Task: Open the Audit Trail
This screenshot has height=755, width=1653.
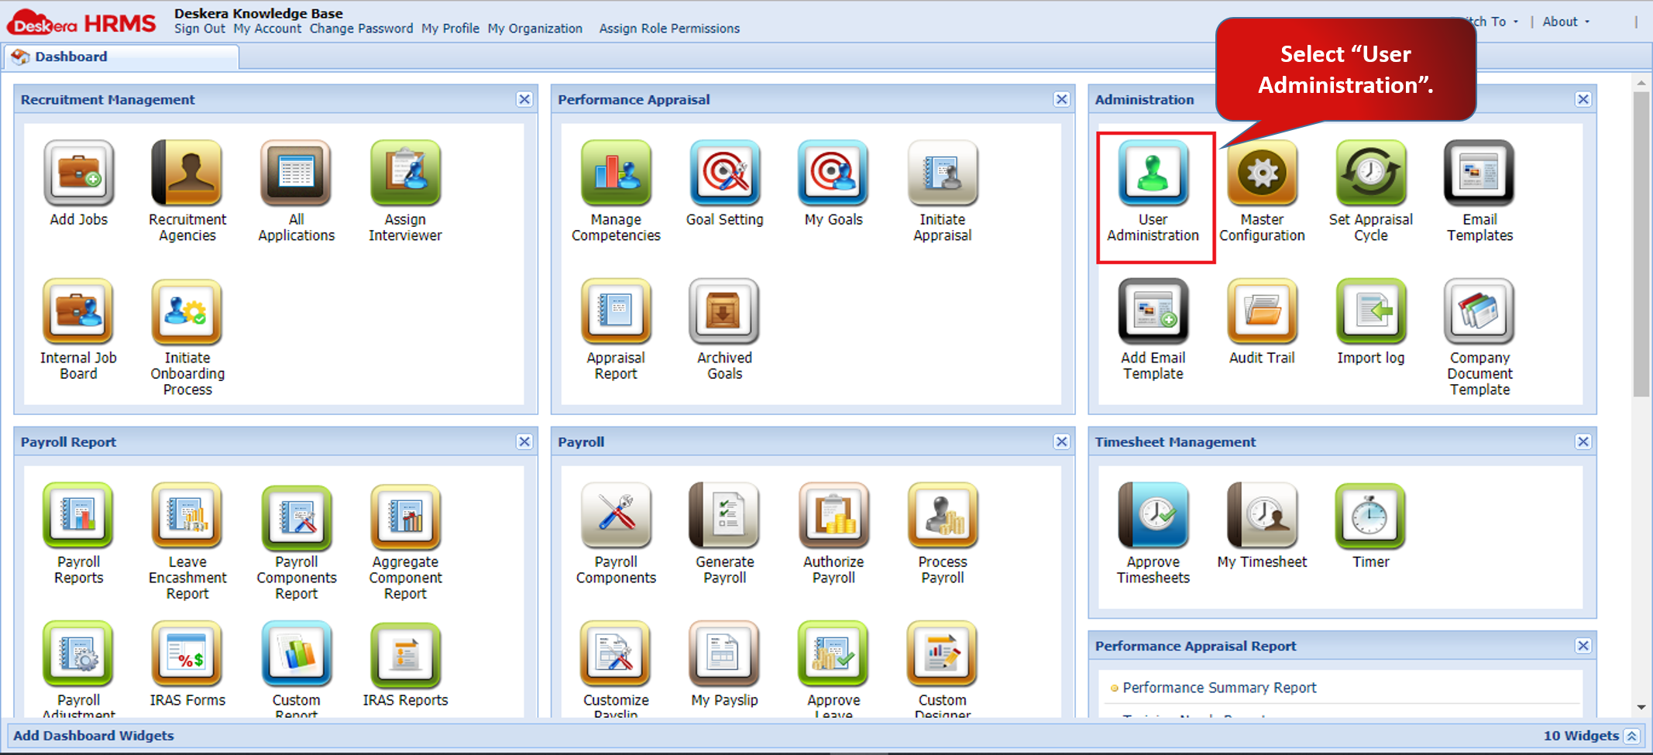Action: coord(1262,311)
